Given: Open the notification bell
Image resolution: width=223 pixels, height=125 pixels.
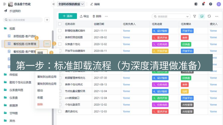Looking at the screenshot, I should (203, 4).
